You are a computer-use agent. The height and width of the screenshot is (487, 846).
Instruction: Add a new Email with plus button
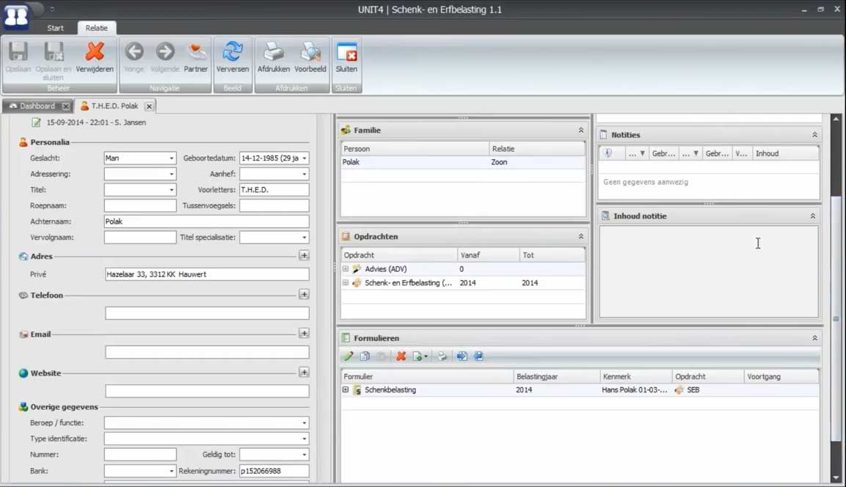(304, 333)
